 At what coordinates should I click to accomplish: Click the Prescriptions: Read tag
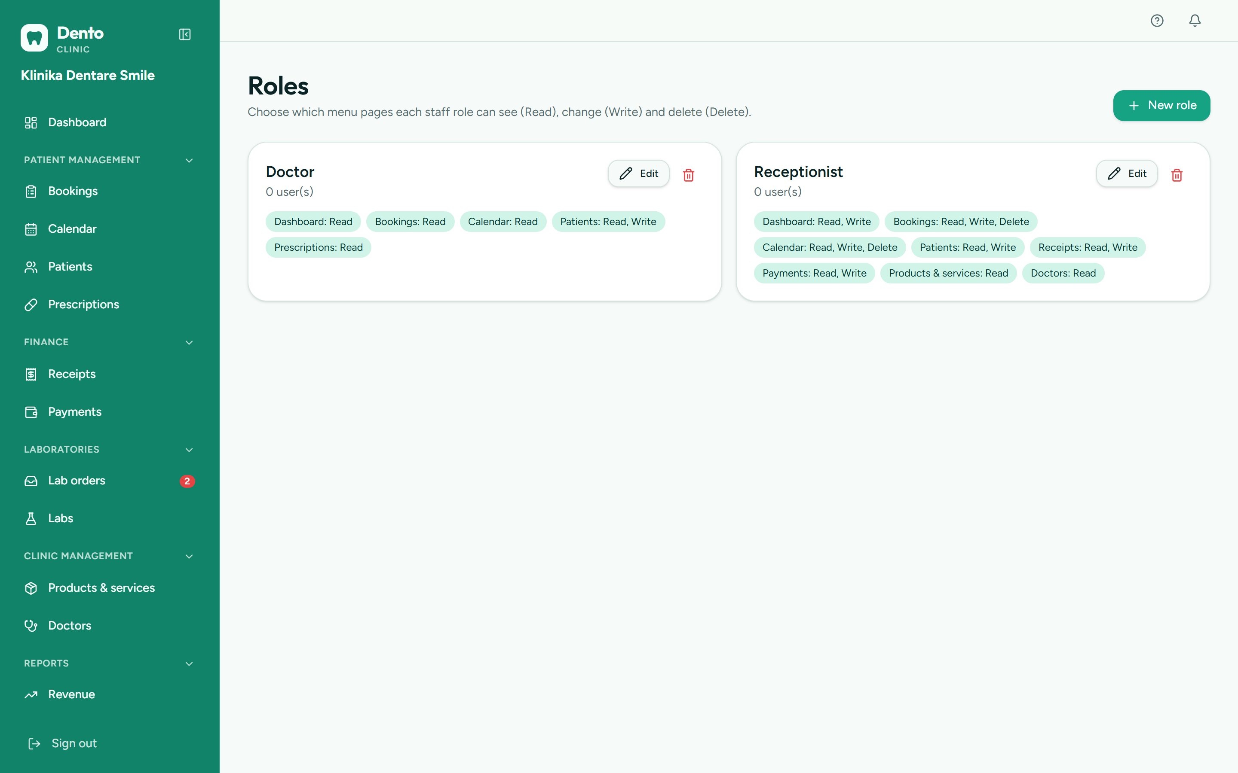318,247
